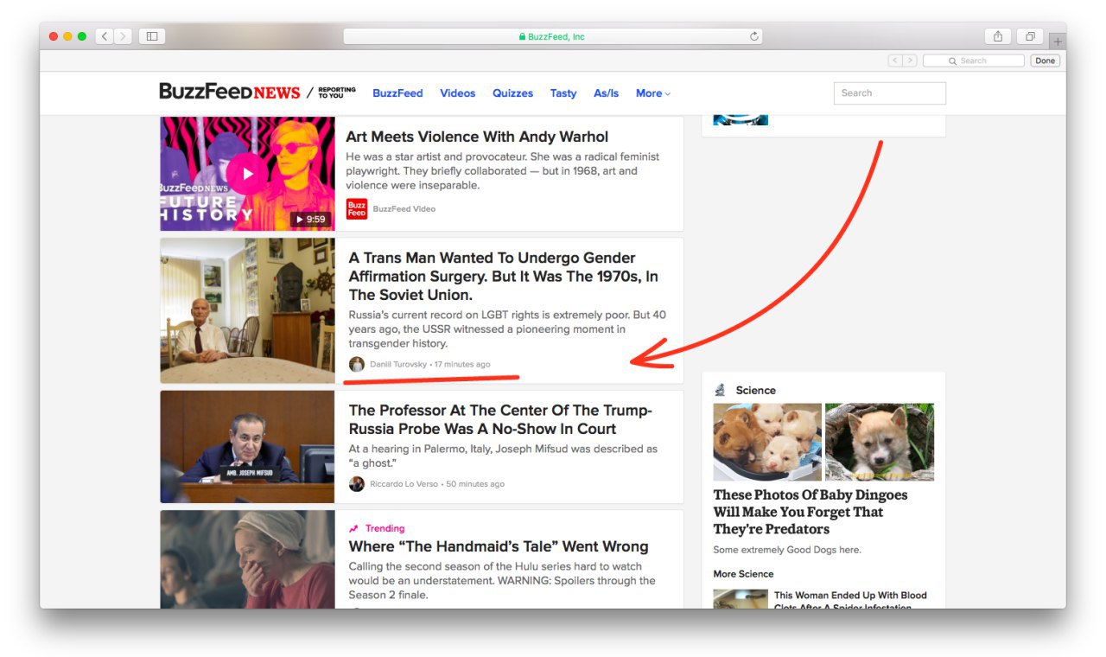Play the Andy Warhol video
Viewport: 1106px width, 657px height.
(248, 174)
